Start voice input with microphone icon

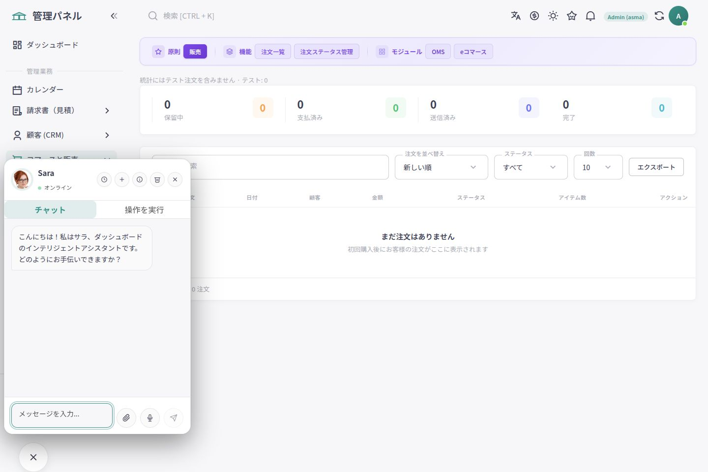point(150,418)
